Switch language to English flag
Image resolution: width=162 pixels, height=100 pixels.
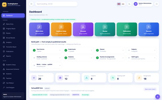point(119,4)
